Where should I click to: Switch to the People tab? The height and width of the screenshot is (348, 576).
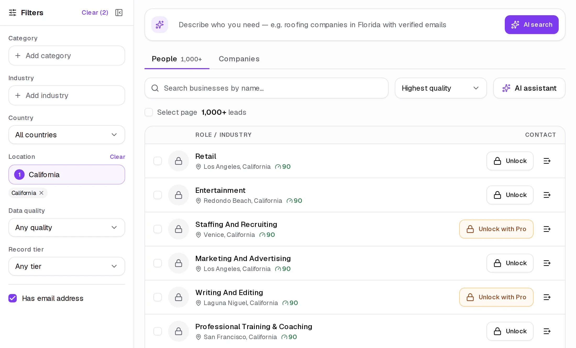click(x=177, y=59)
